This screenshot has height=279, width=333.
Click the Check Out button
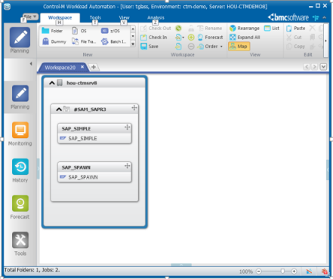click(x=156, y=28)
